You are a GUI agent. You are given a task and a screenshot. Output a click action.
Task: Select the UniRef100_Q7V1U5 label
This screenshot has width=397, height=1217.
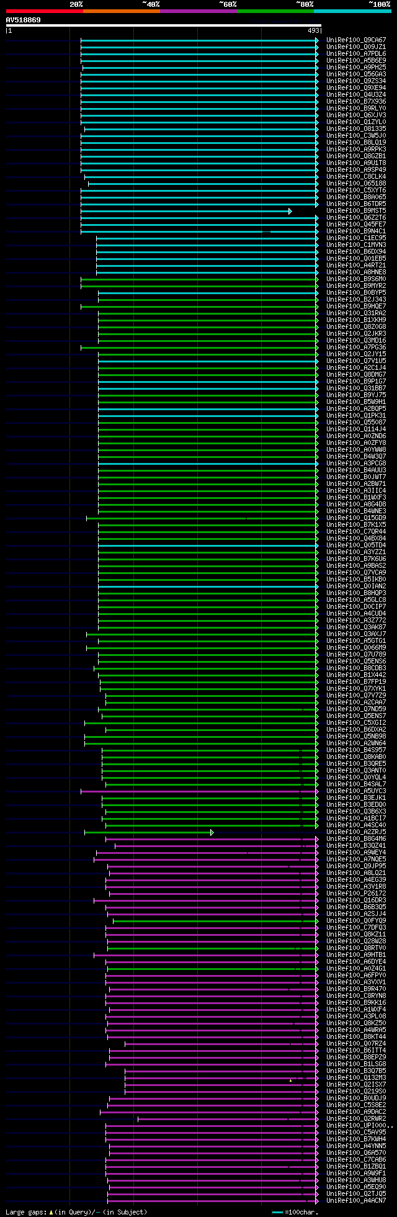click(x=356, y=361)
